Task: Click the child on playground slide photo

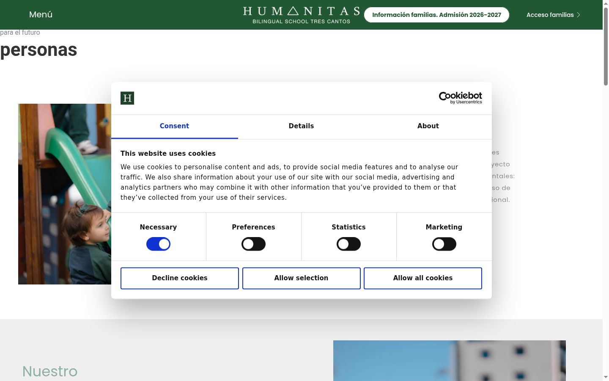Action: [65, 194]
